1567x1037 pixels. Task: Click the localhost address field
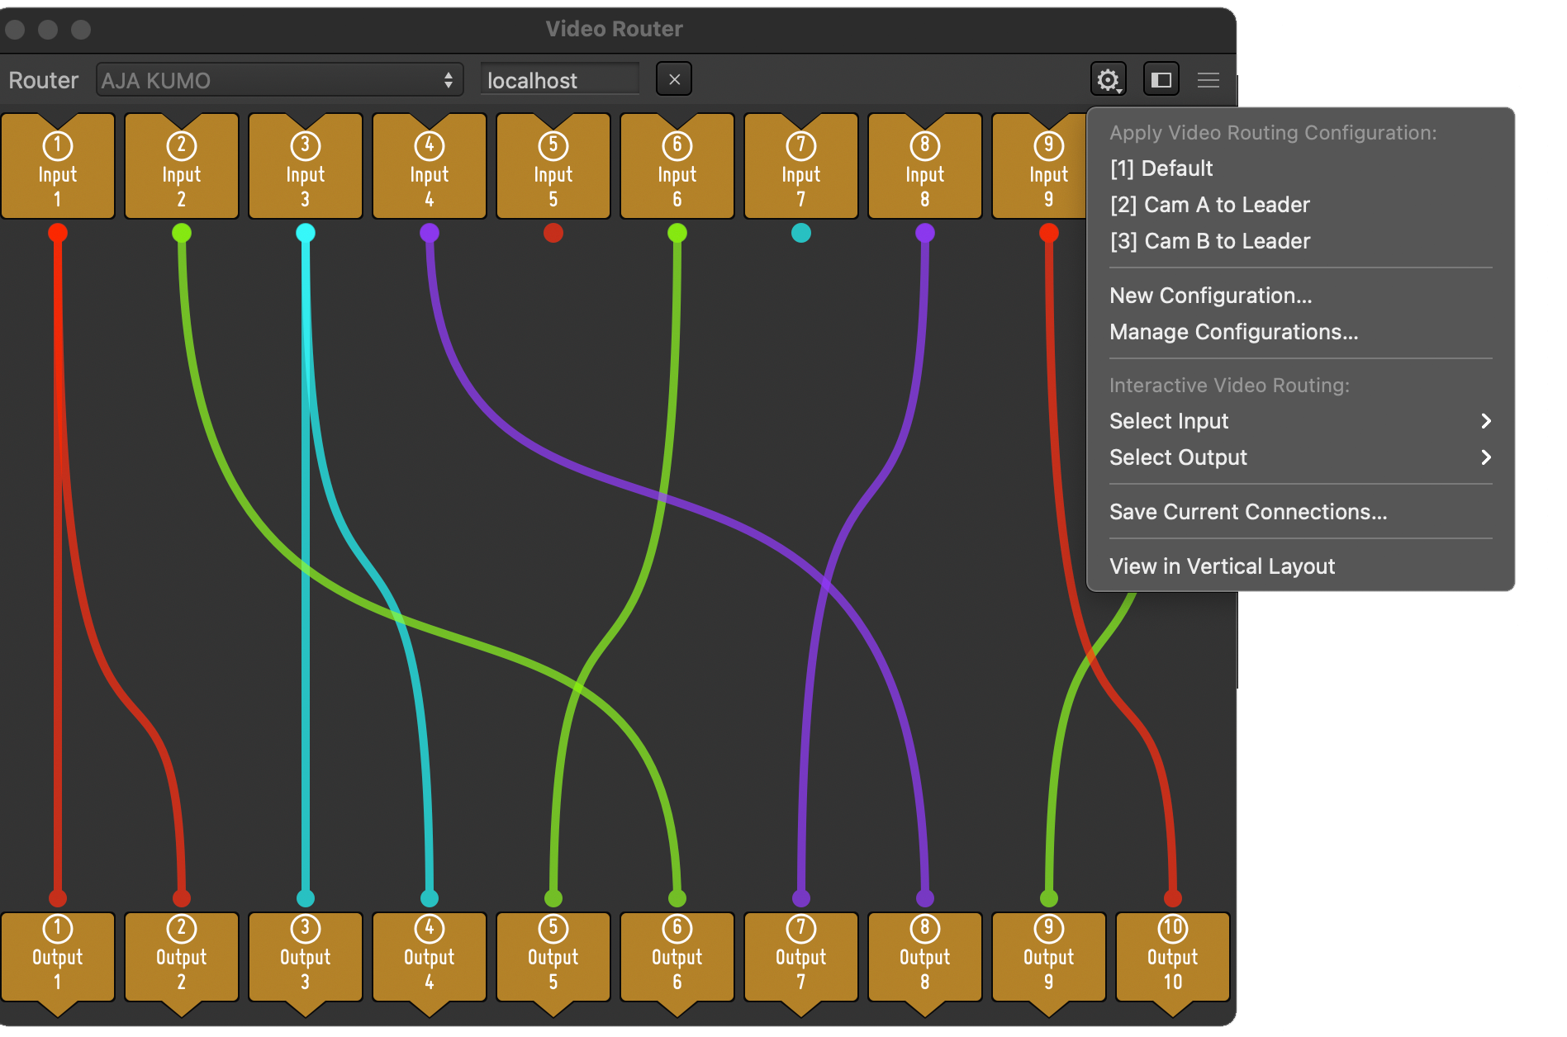pyautogui.click(x=559, y=80)
